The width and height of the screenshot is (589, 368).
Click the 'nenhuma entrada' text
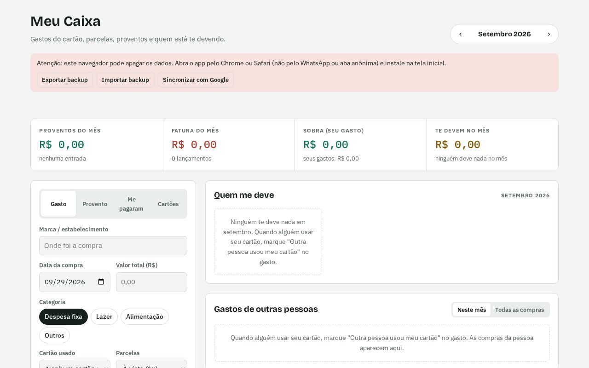(63, 158)
